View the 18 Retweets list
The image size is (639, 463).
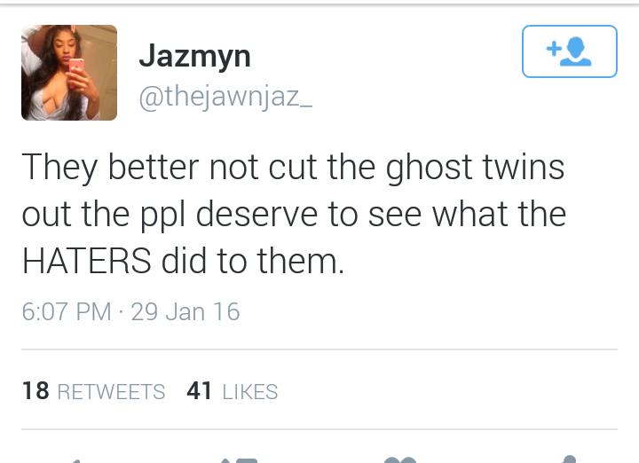pos(94,391)
